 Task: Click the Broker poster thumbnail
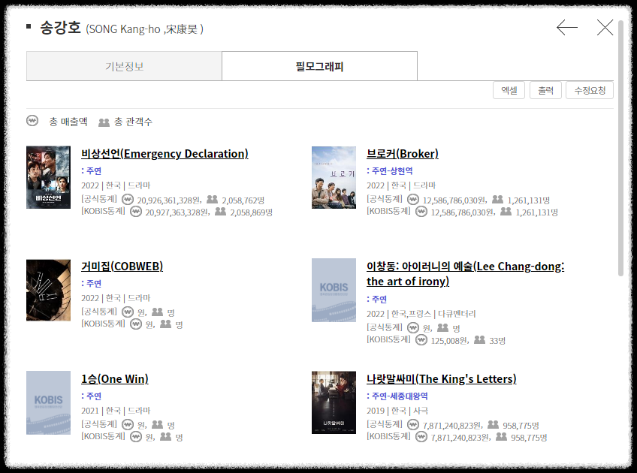click(x=334, y=177)
